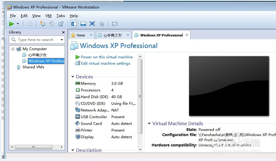Toggle the thumbnail bar view icon

tap(83, 24)
